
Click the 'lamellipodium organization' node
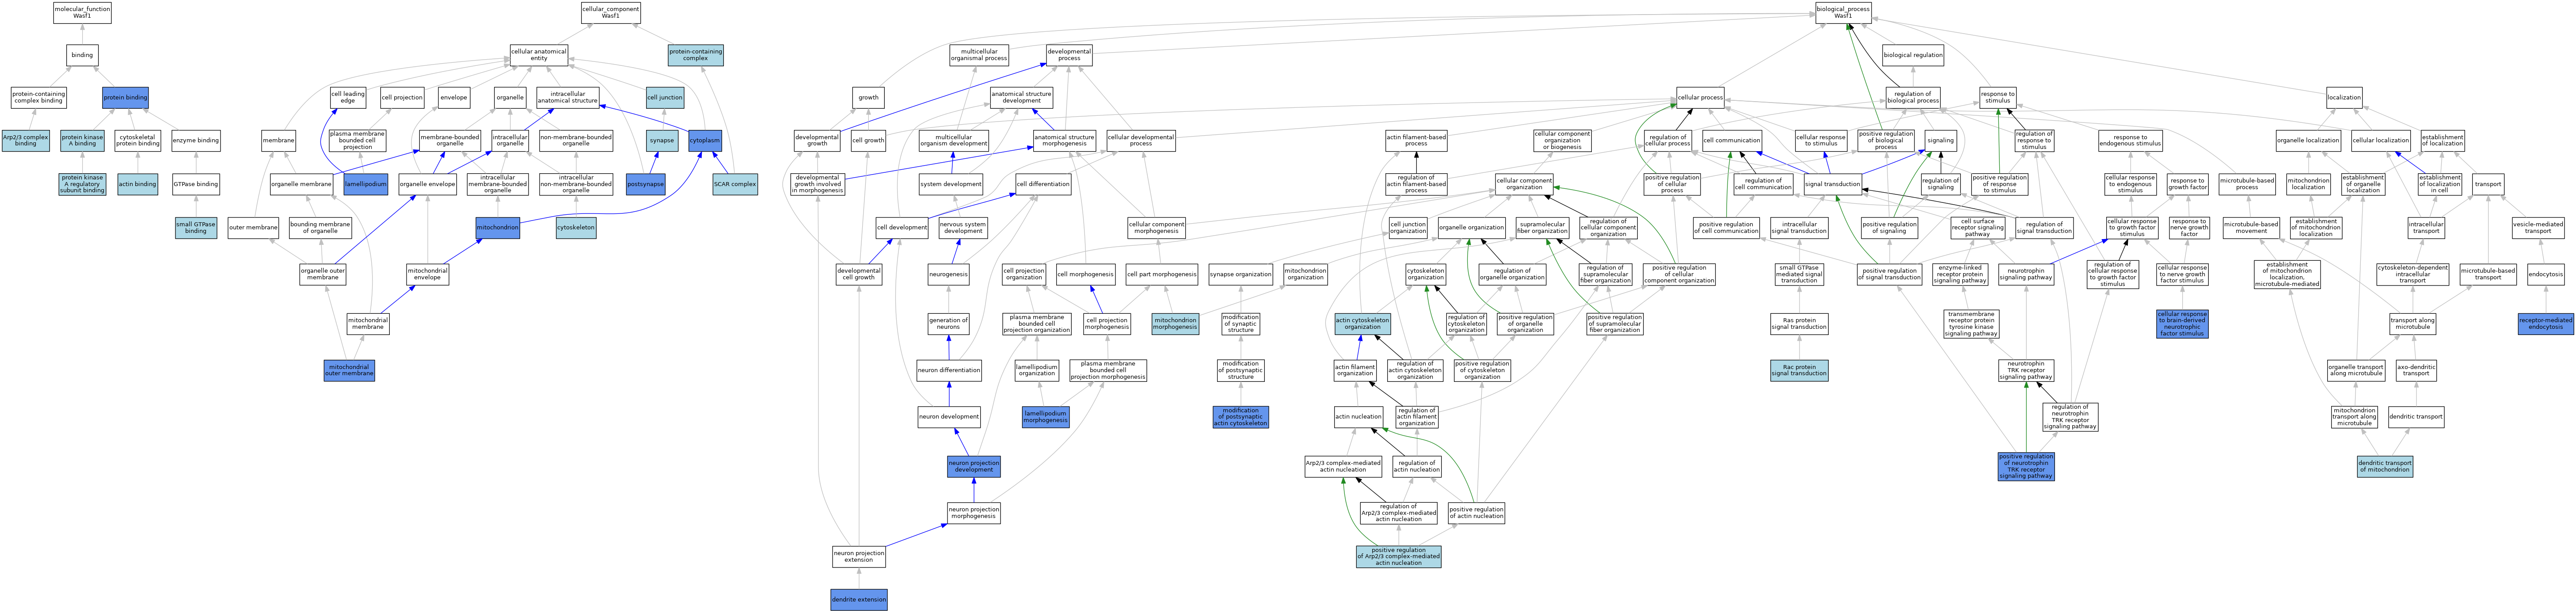click(1037, 371)
